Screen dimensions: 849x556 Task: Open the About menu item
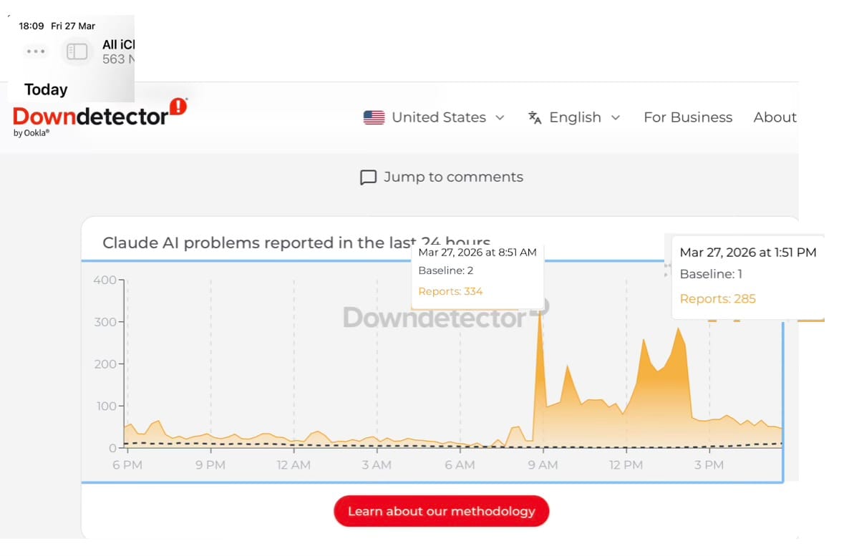pos(775,117)
